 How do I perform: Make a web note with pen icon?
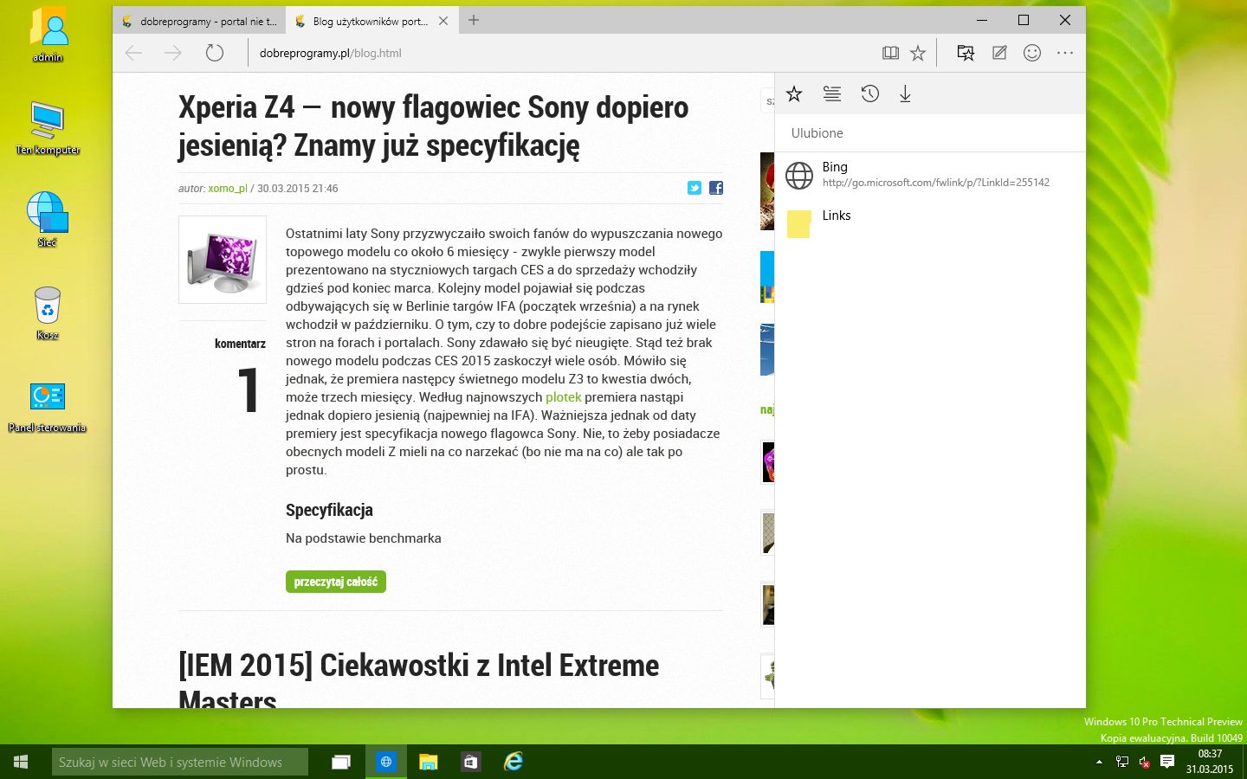pyautogui.click(x=999, y=53)
